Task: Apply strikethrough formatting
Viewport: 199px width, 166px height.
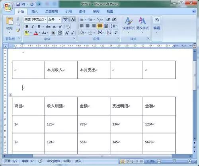Action: pyautogui.click(x=48, y=27)
